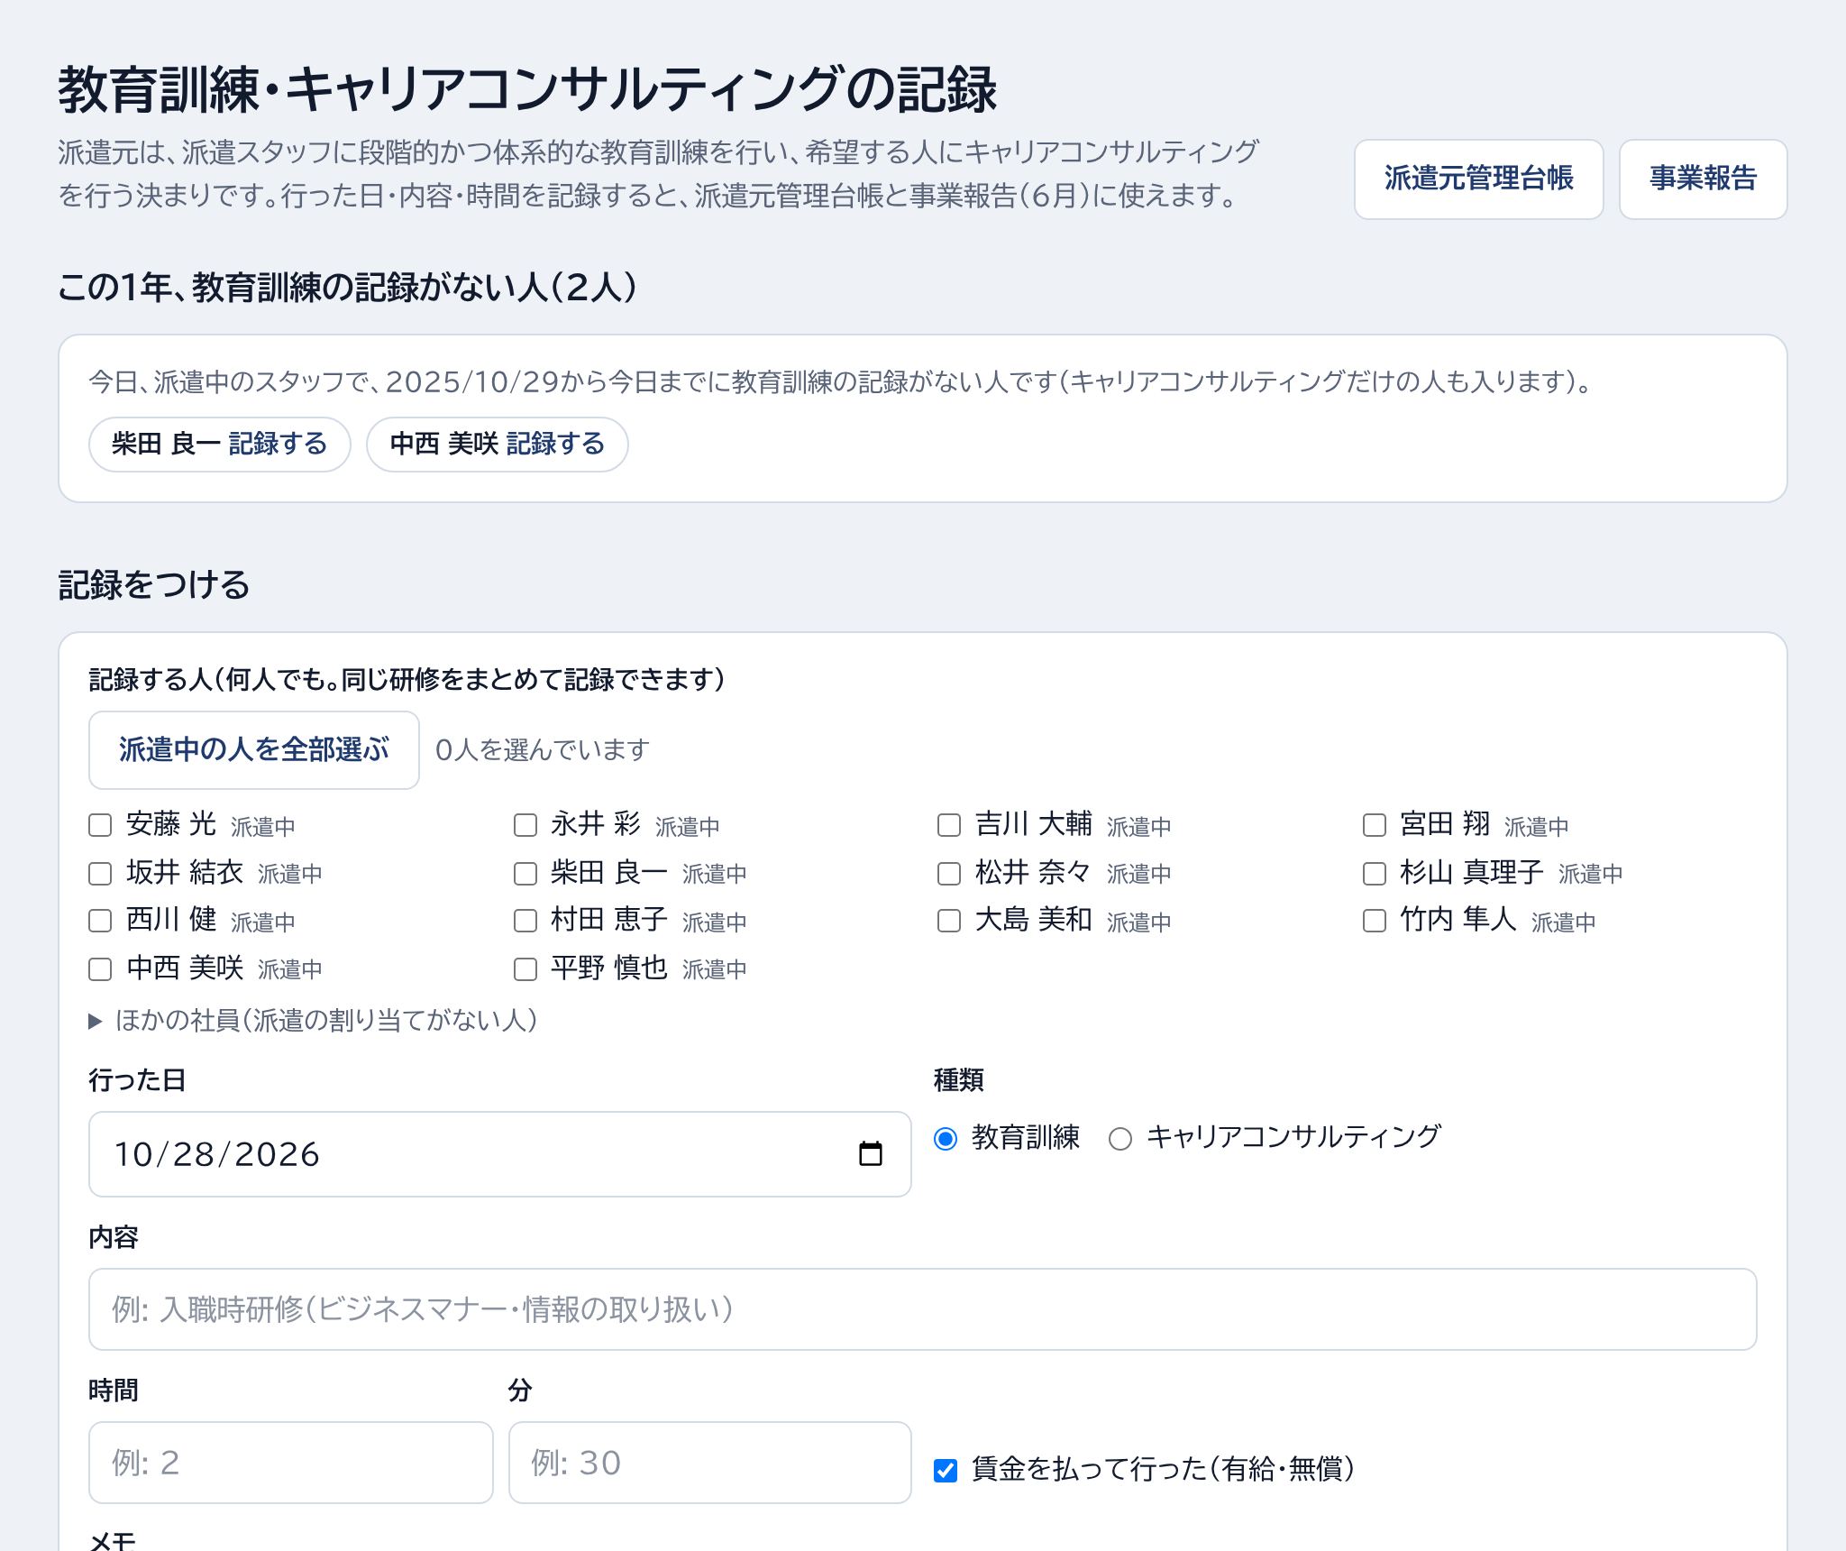Tick the checkbox for 永井 彩
The width and height of the screenshot is (1846, 1551).
tap(525, 825)
